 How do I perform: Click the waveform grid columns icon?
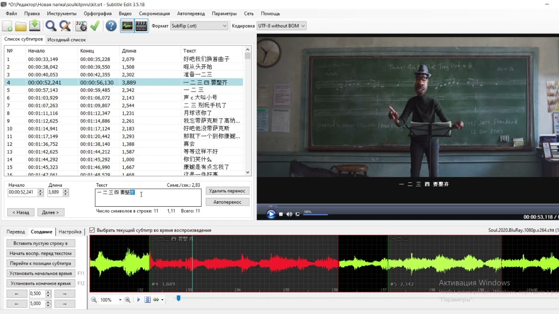(x=148, y=300)
